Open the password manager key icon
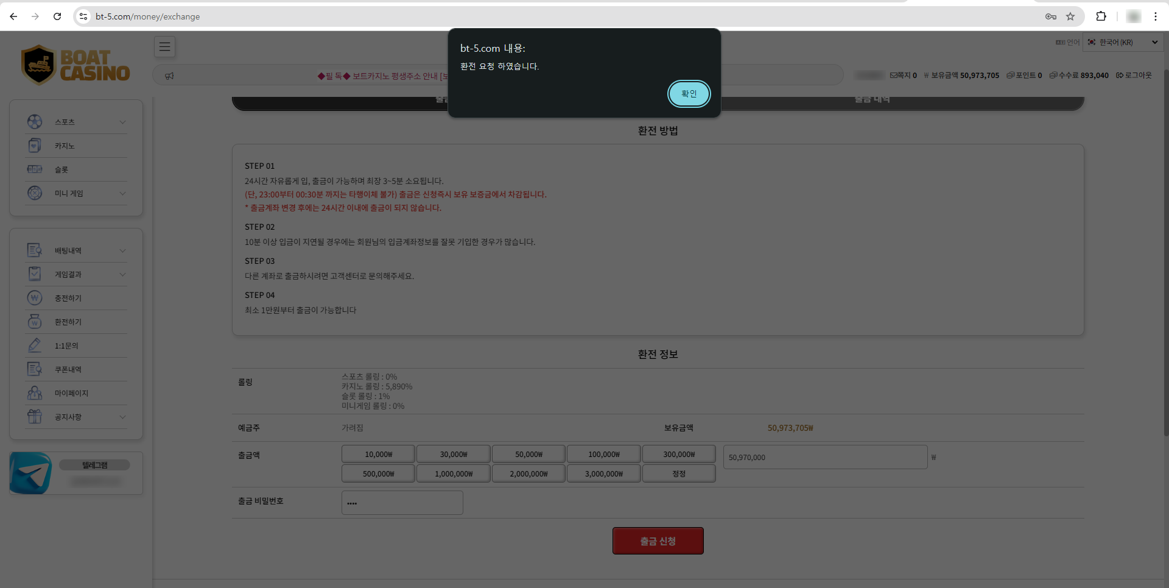1169x588 pixels. click(1051, 16)
